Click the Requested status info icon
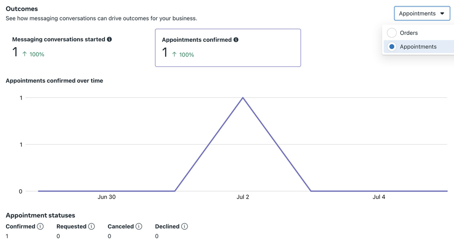 tap(92, 226)
